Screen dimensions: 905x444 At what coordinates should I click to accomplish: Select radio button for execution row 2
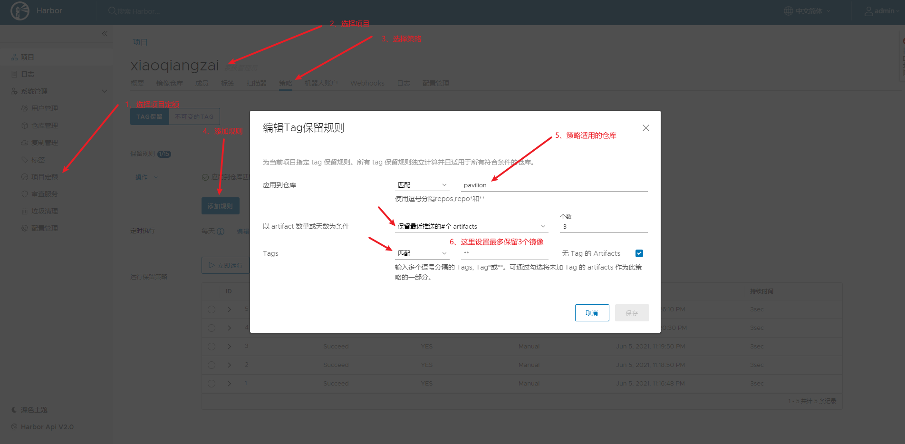click(212, 365)
